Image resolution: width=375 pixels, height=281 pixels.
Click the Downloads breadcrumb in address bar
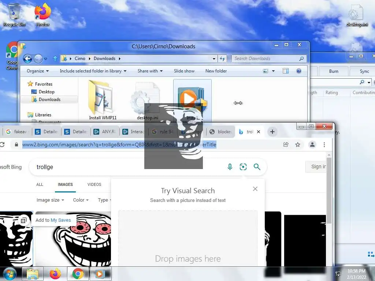104,59
